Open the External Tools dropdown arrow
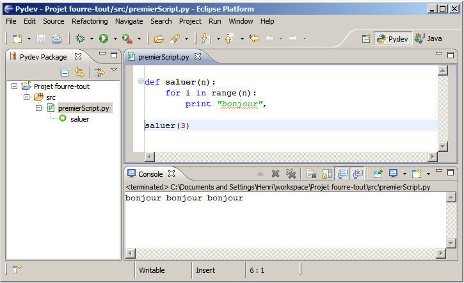This screenshot has height=283, width=464. pos(139,38)
